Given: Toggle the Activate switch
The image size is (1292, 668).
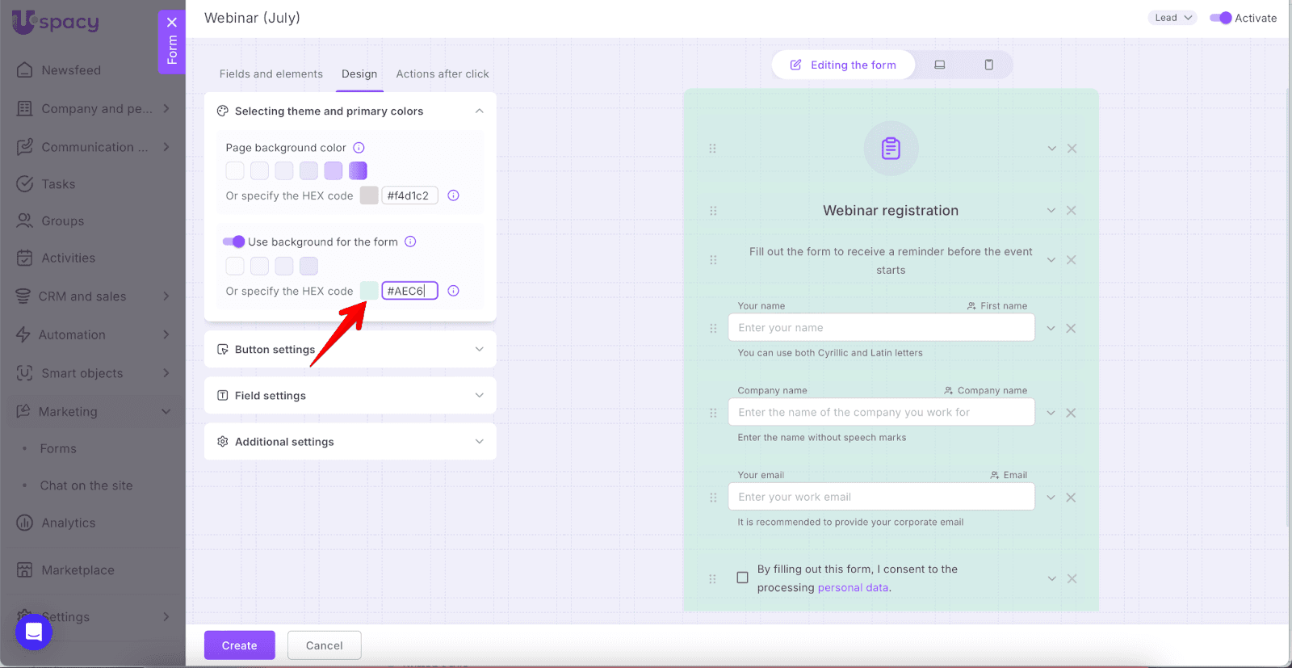Looking at the screenshot, I should click(x=1220, y=18).
